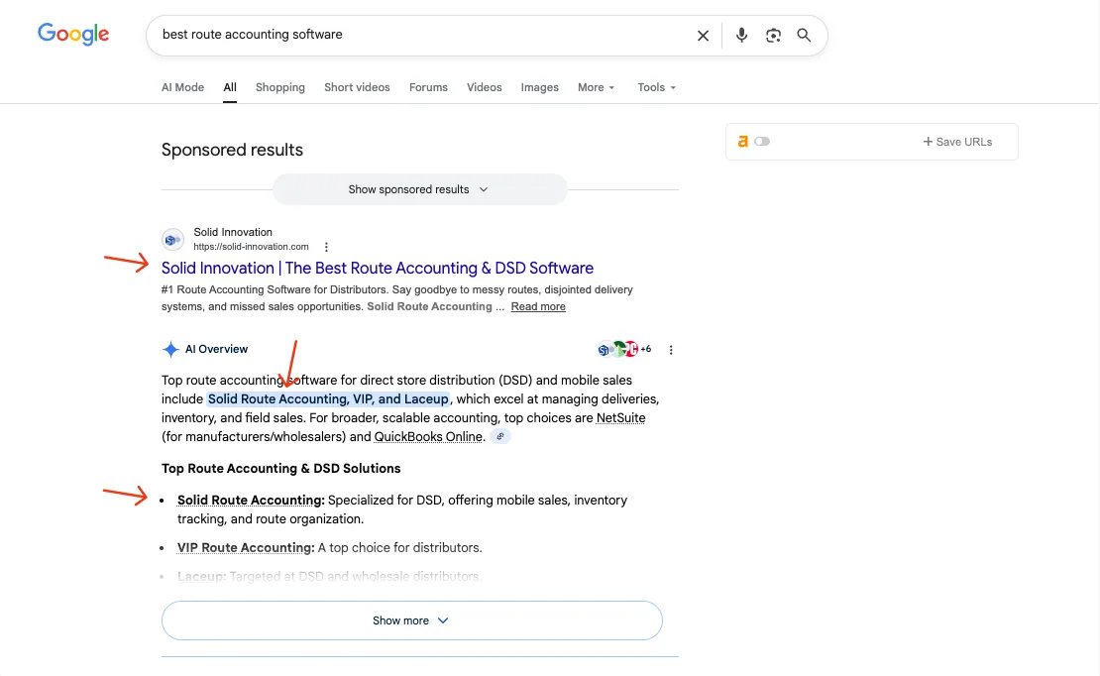Click the NetSuite link
Image resolution: width=1100 pixels, height=676 pixels.
[620, 417]
